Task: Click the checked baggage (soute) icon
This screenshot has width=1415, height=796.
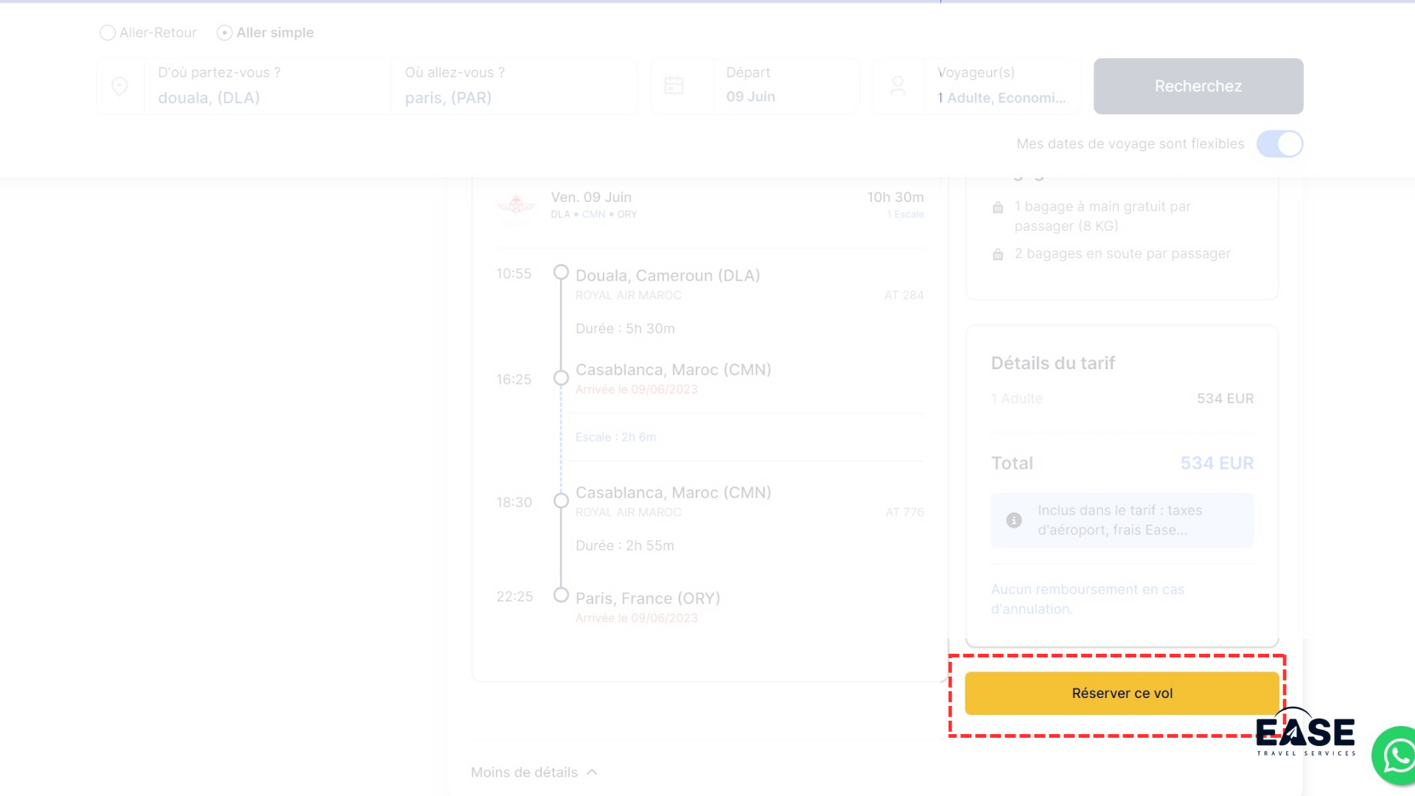Action: tap(998, 254)
